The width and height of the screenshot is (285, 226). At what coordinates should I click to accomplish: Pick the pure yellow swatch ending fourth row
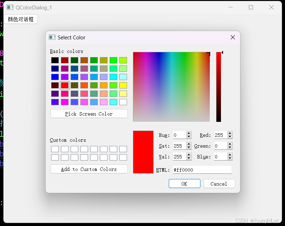tap(123, 85)
